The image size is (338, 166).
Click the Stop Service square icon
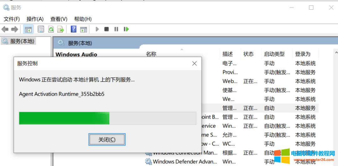pos(106,29)
